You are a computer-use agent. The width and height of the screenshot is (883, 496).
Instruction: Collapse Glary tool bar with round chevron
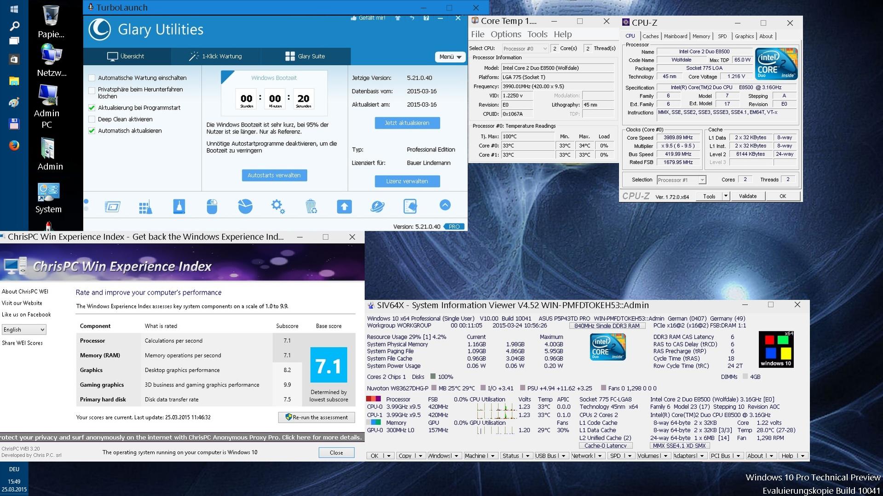(445, 205)
